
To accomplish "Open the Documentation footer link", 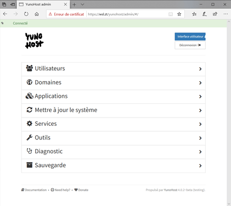I will 34,190.
